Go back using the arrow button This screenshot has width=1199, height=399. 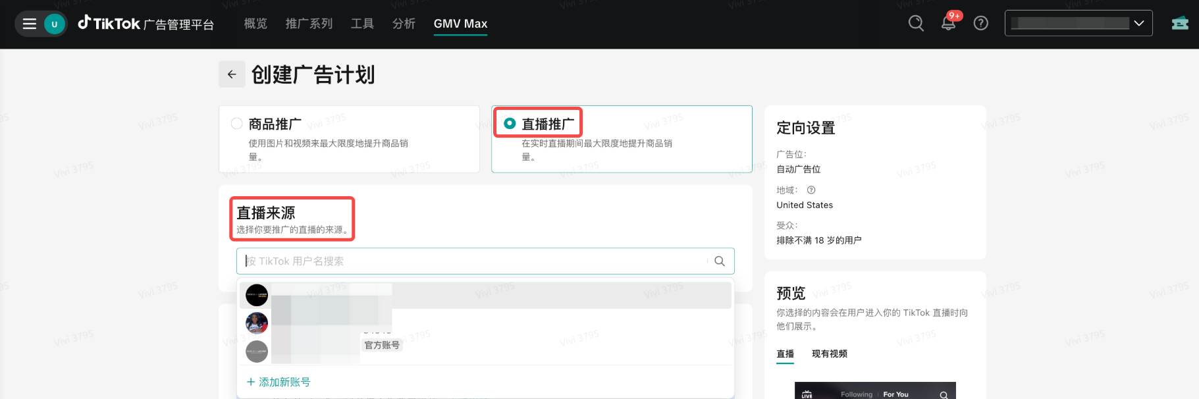232,74
